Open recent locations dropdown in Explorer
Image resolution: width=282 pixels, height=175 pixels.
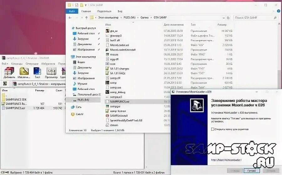click(82, 17)
